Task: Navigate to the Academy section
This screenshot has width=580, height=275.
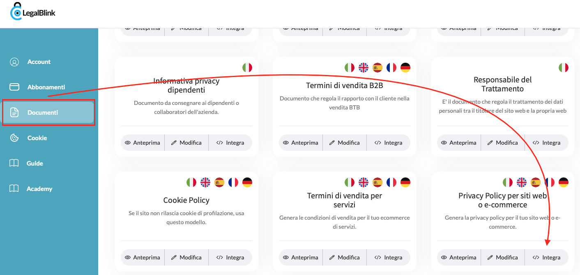Action: 39,189
